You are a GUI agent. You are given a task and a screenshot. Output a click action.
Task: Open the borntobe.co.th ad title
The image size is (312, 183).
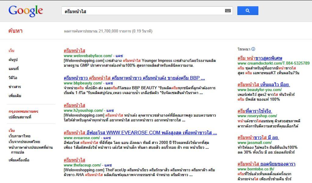click(266, 164)
